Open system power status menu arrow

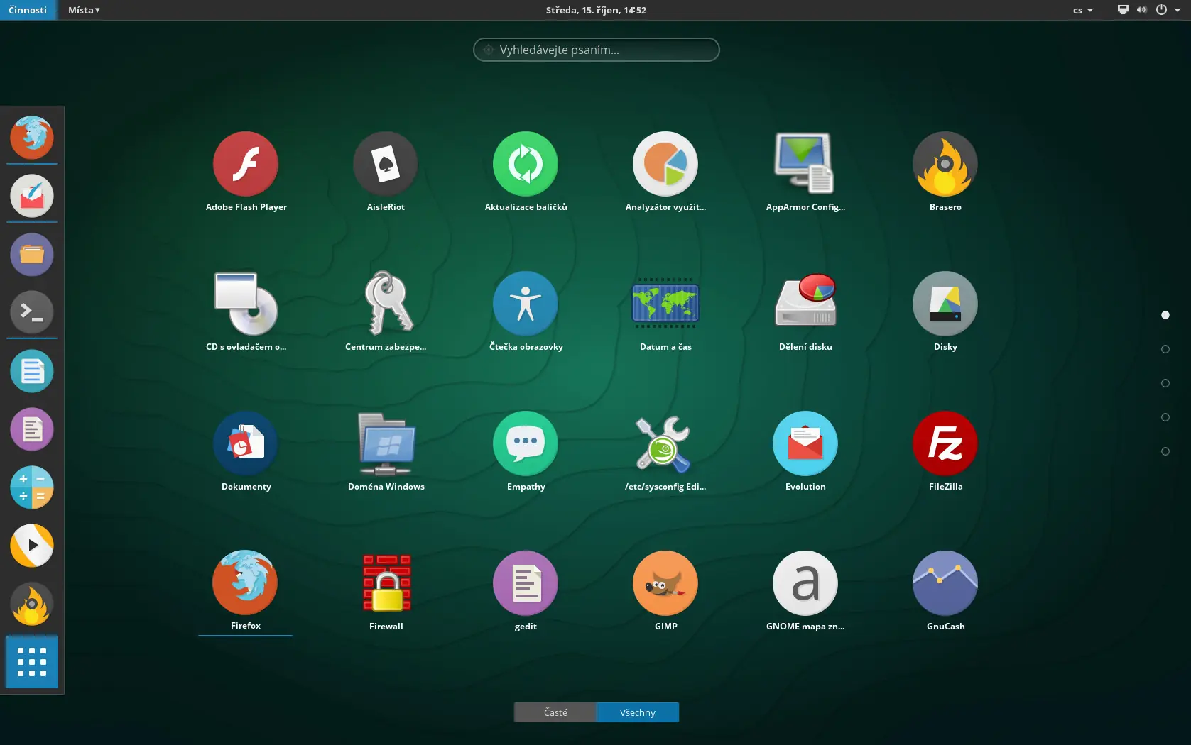1177,10
